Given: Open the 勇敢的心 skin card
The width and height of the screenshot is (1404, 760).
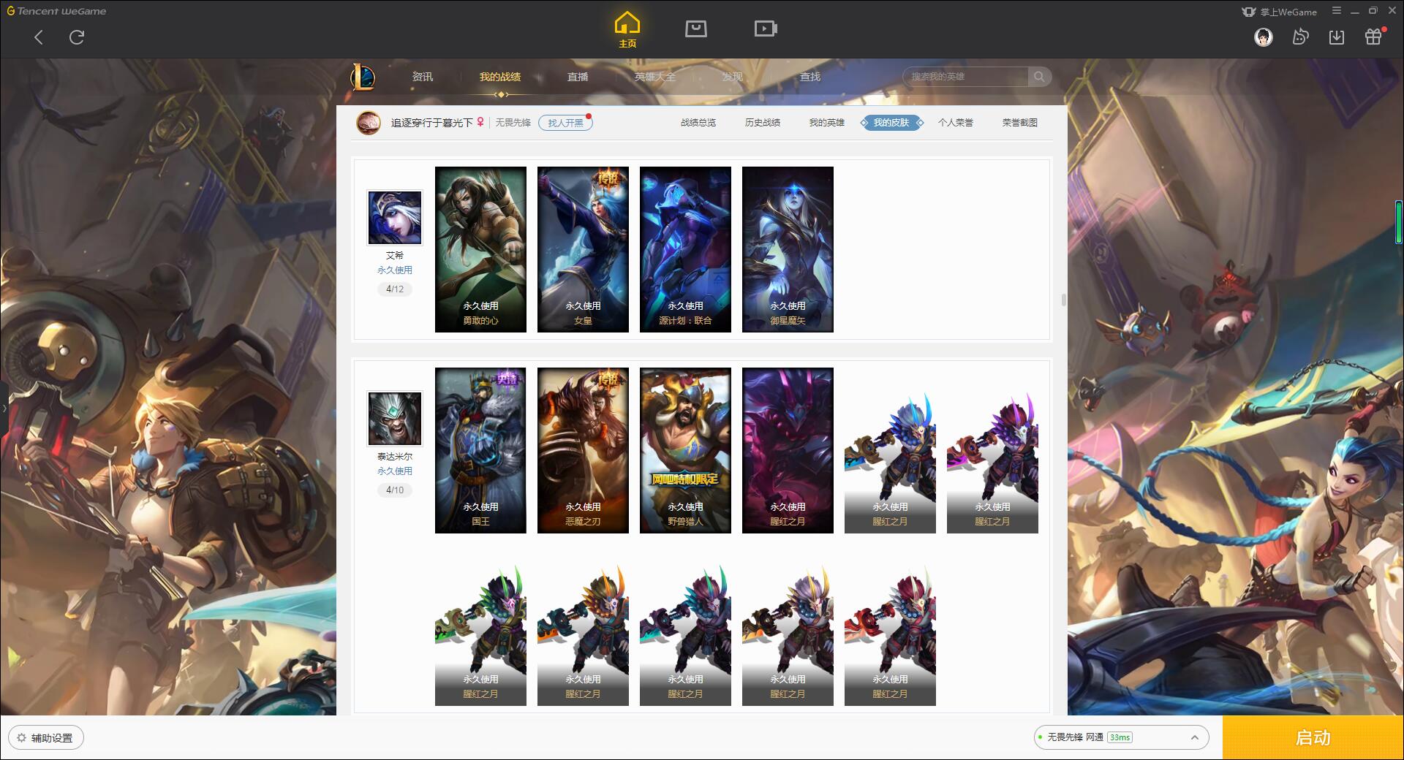Looking at the screenshot, I should 480,249.
